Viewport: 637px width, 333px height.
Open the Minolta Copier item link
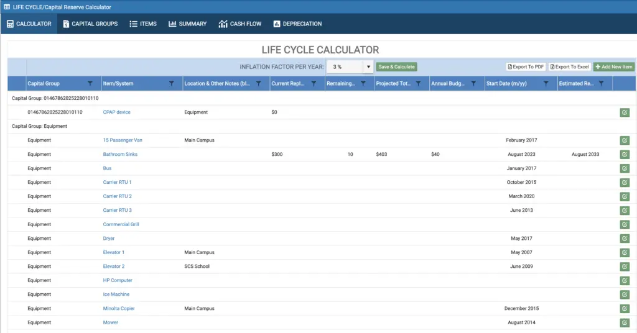(x=119, y=308)
